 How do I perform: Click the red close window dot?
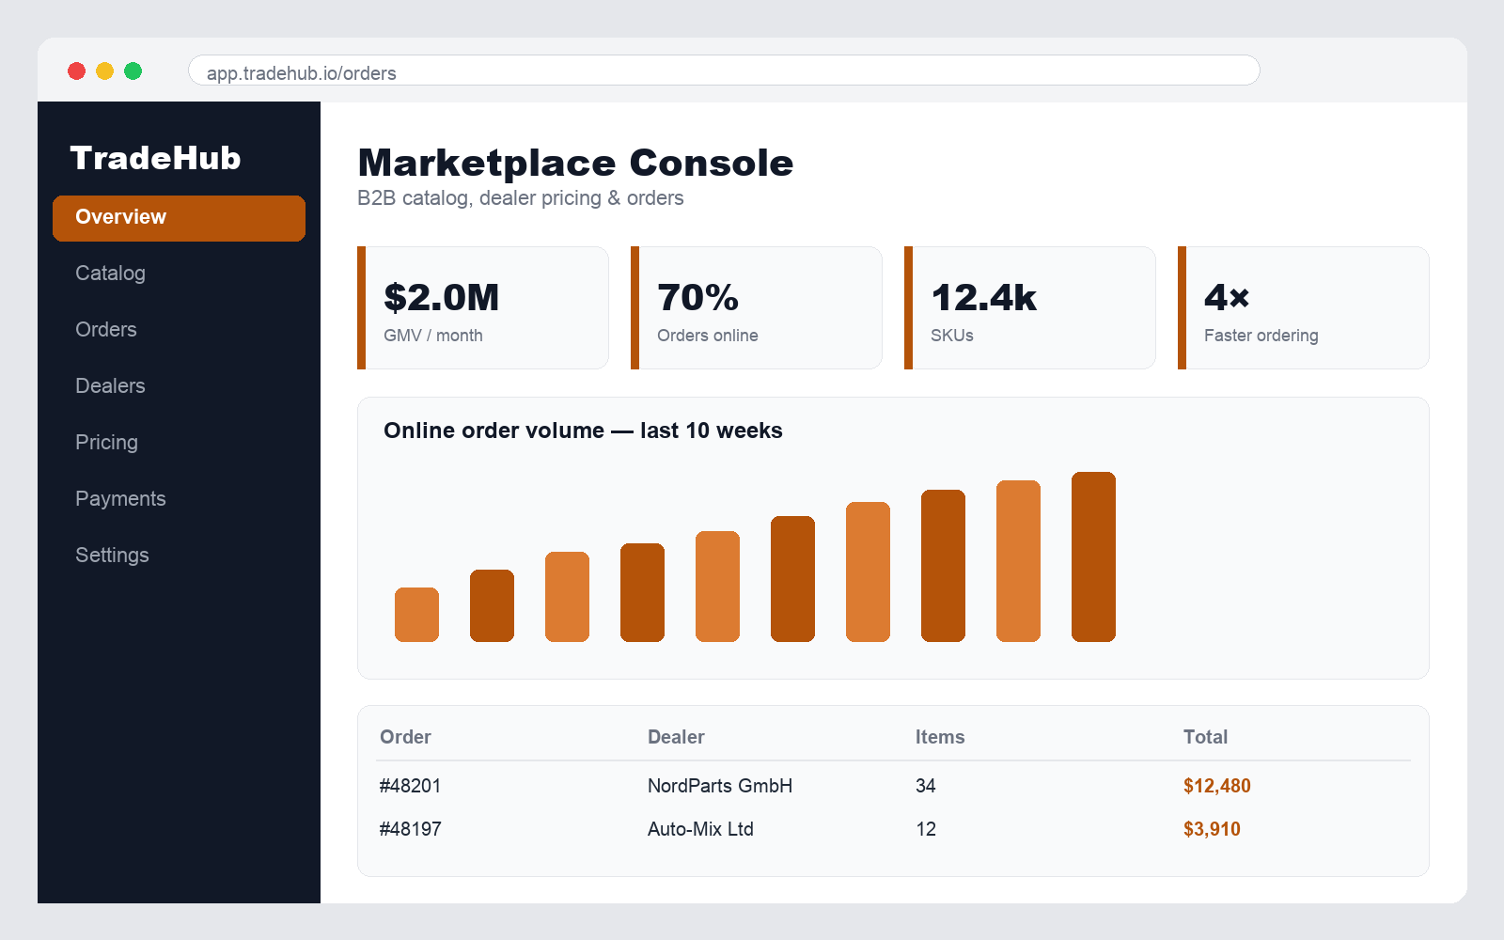coord(77,70)
